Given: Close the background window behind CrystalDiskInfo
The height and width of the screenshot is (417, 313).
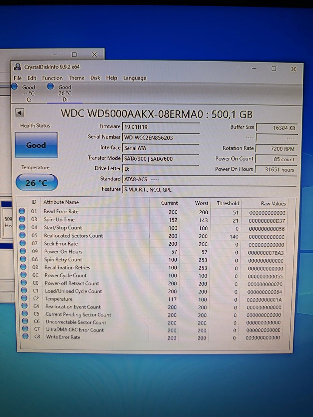Looking at the screenshot, I should click(94, 54).
